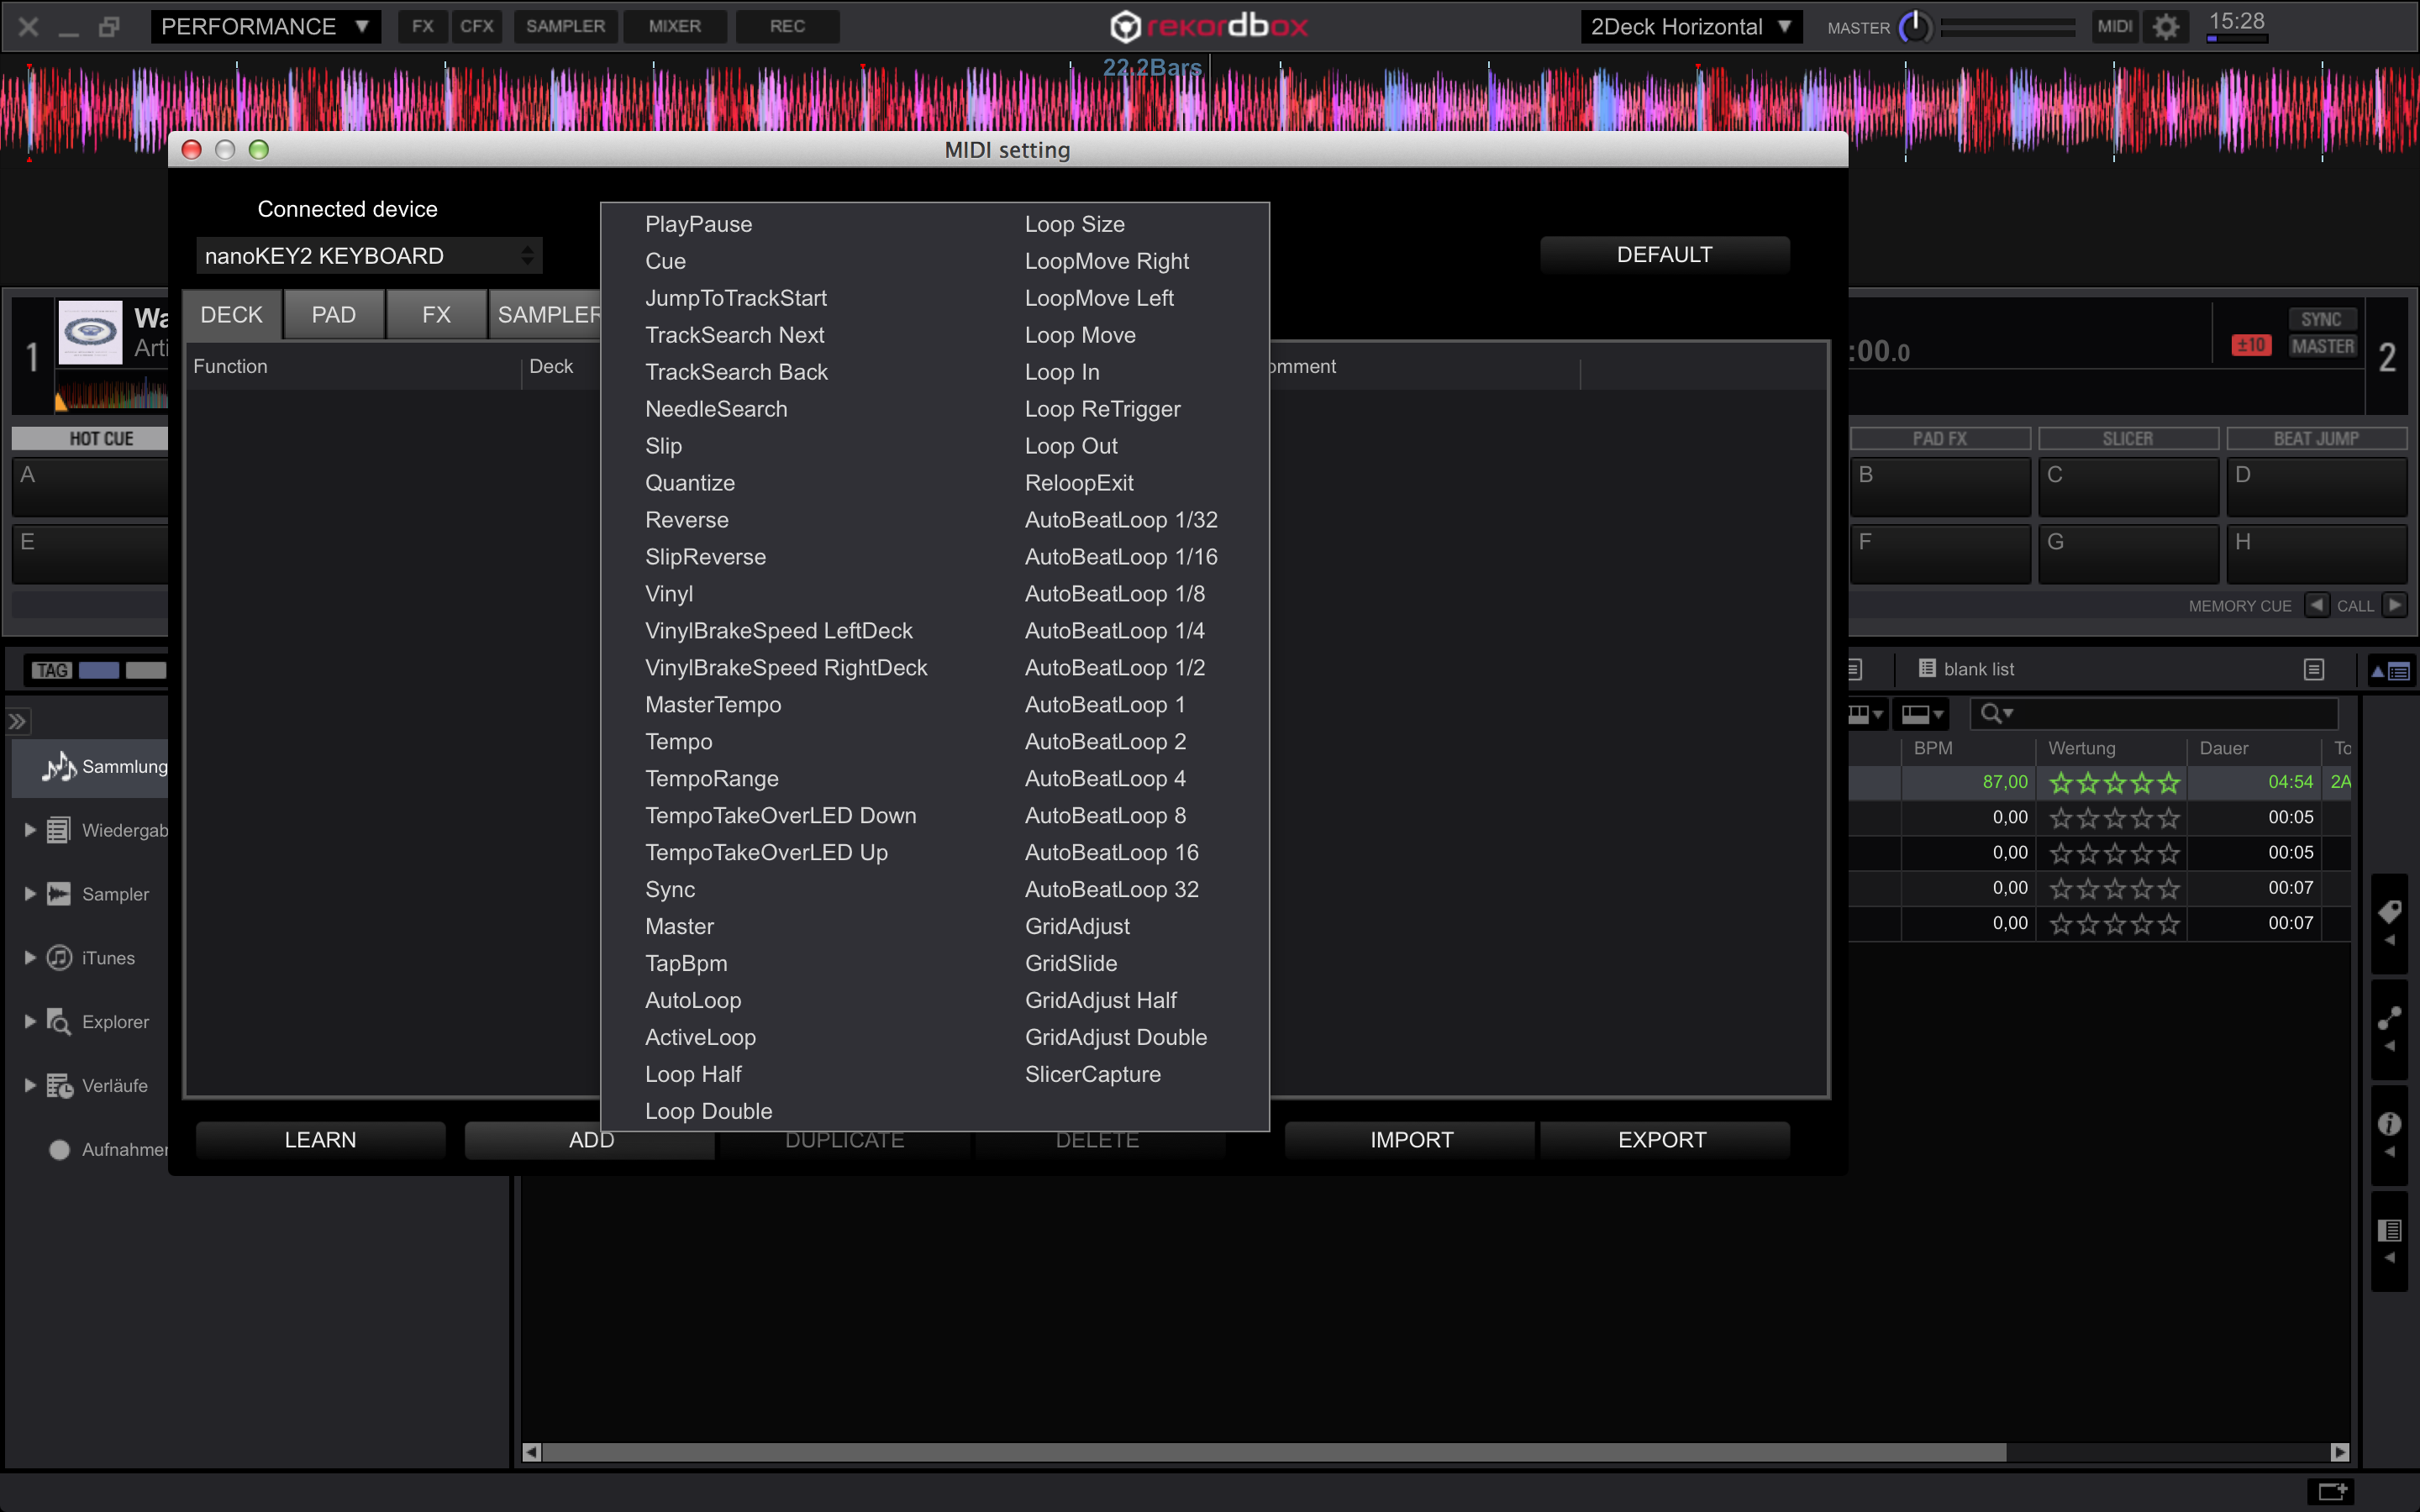Click the Aufnahmen record icon

59,1150
